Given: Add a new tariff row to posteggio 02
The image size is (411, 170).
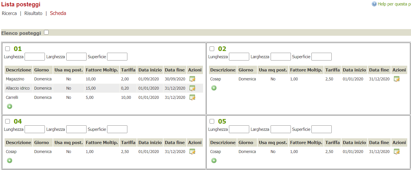Looking at the screenshot, I should point(214,88).
